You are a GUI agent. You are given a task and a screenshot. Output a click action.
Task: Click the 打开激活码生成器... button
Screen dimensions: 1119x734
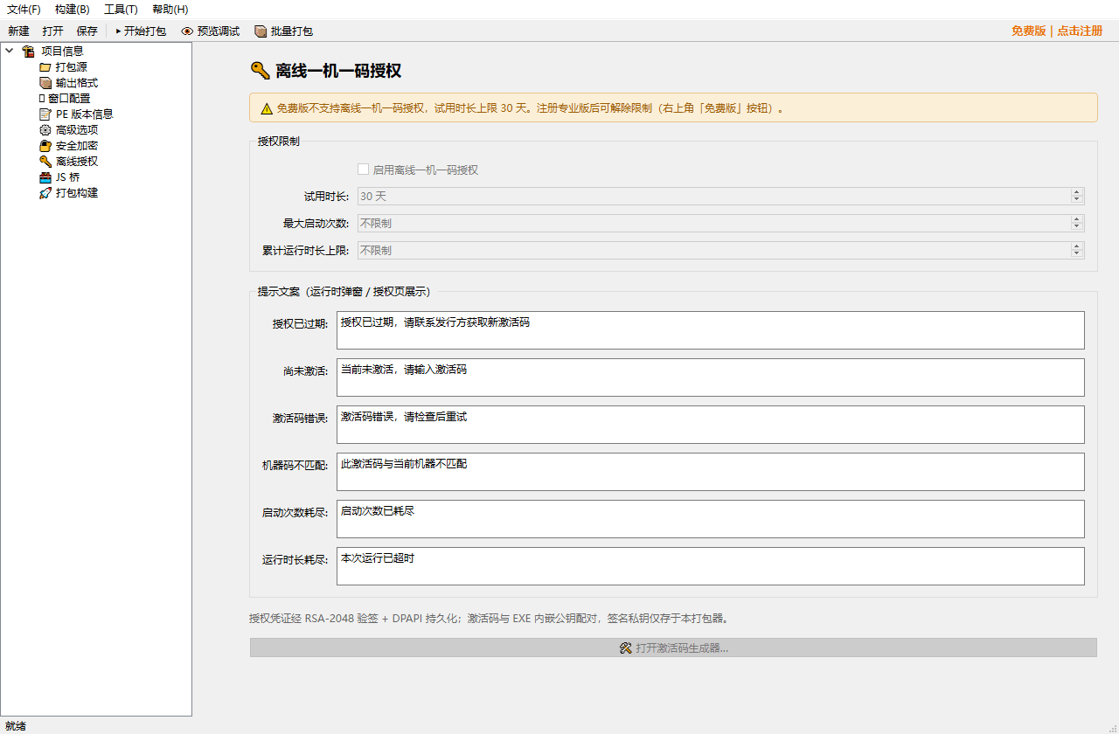pos(673,647)
